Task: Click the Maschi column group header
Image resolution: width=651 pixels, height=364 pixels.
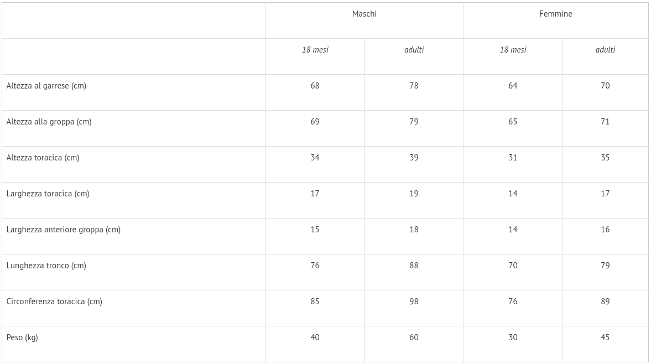Action: click(364, 14)
